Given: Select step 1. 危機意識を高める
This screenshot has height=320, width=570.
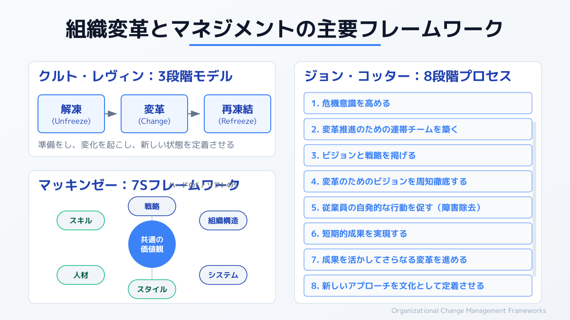Looking at the screenshot, I should 418,103.
